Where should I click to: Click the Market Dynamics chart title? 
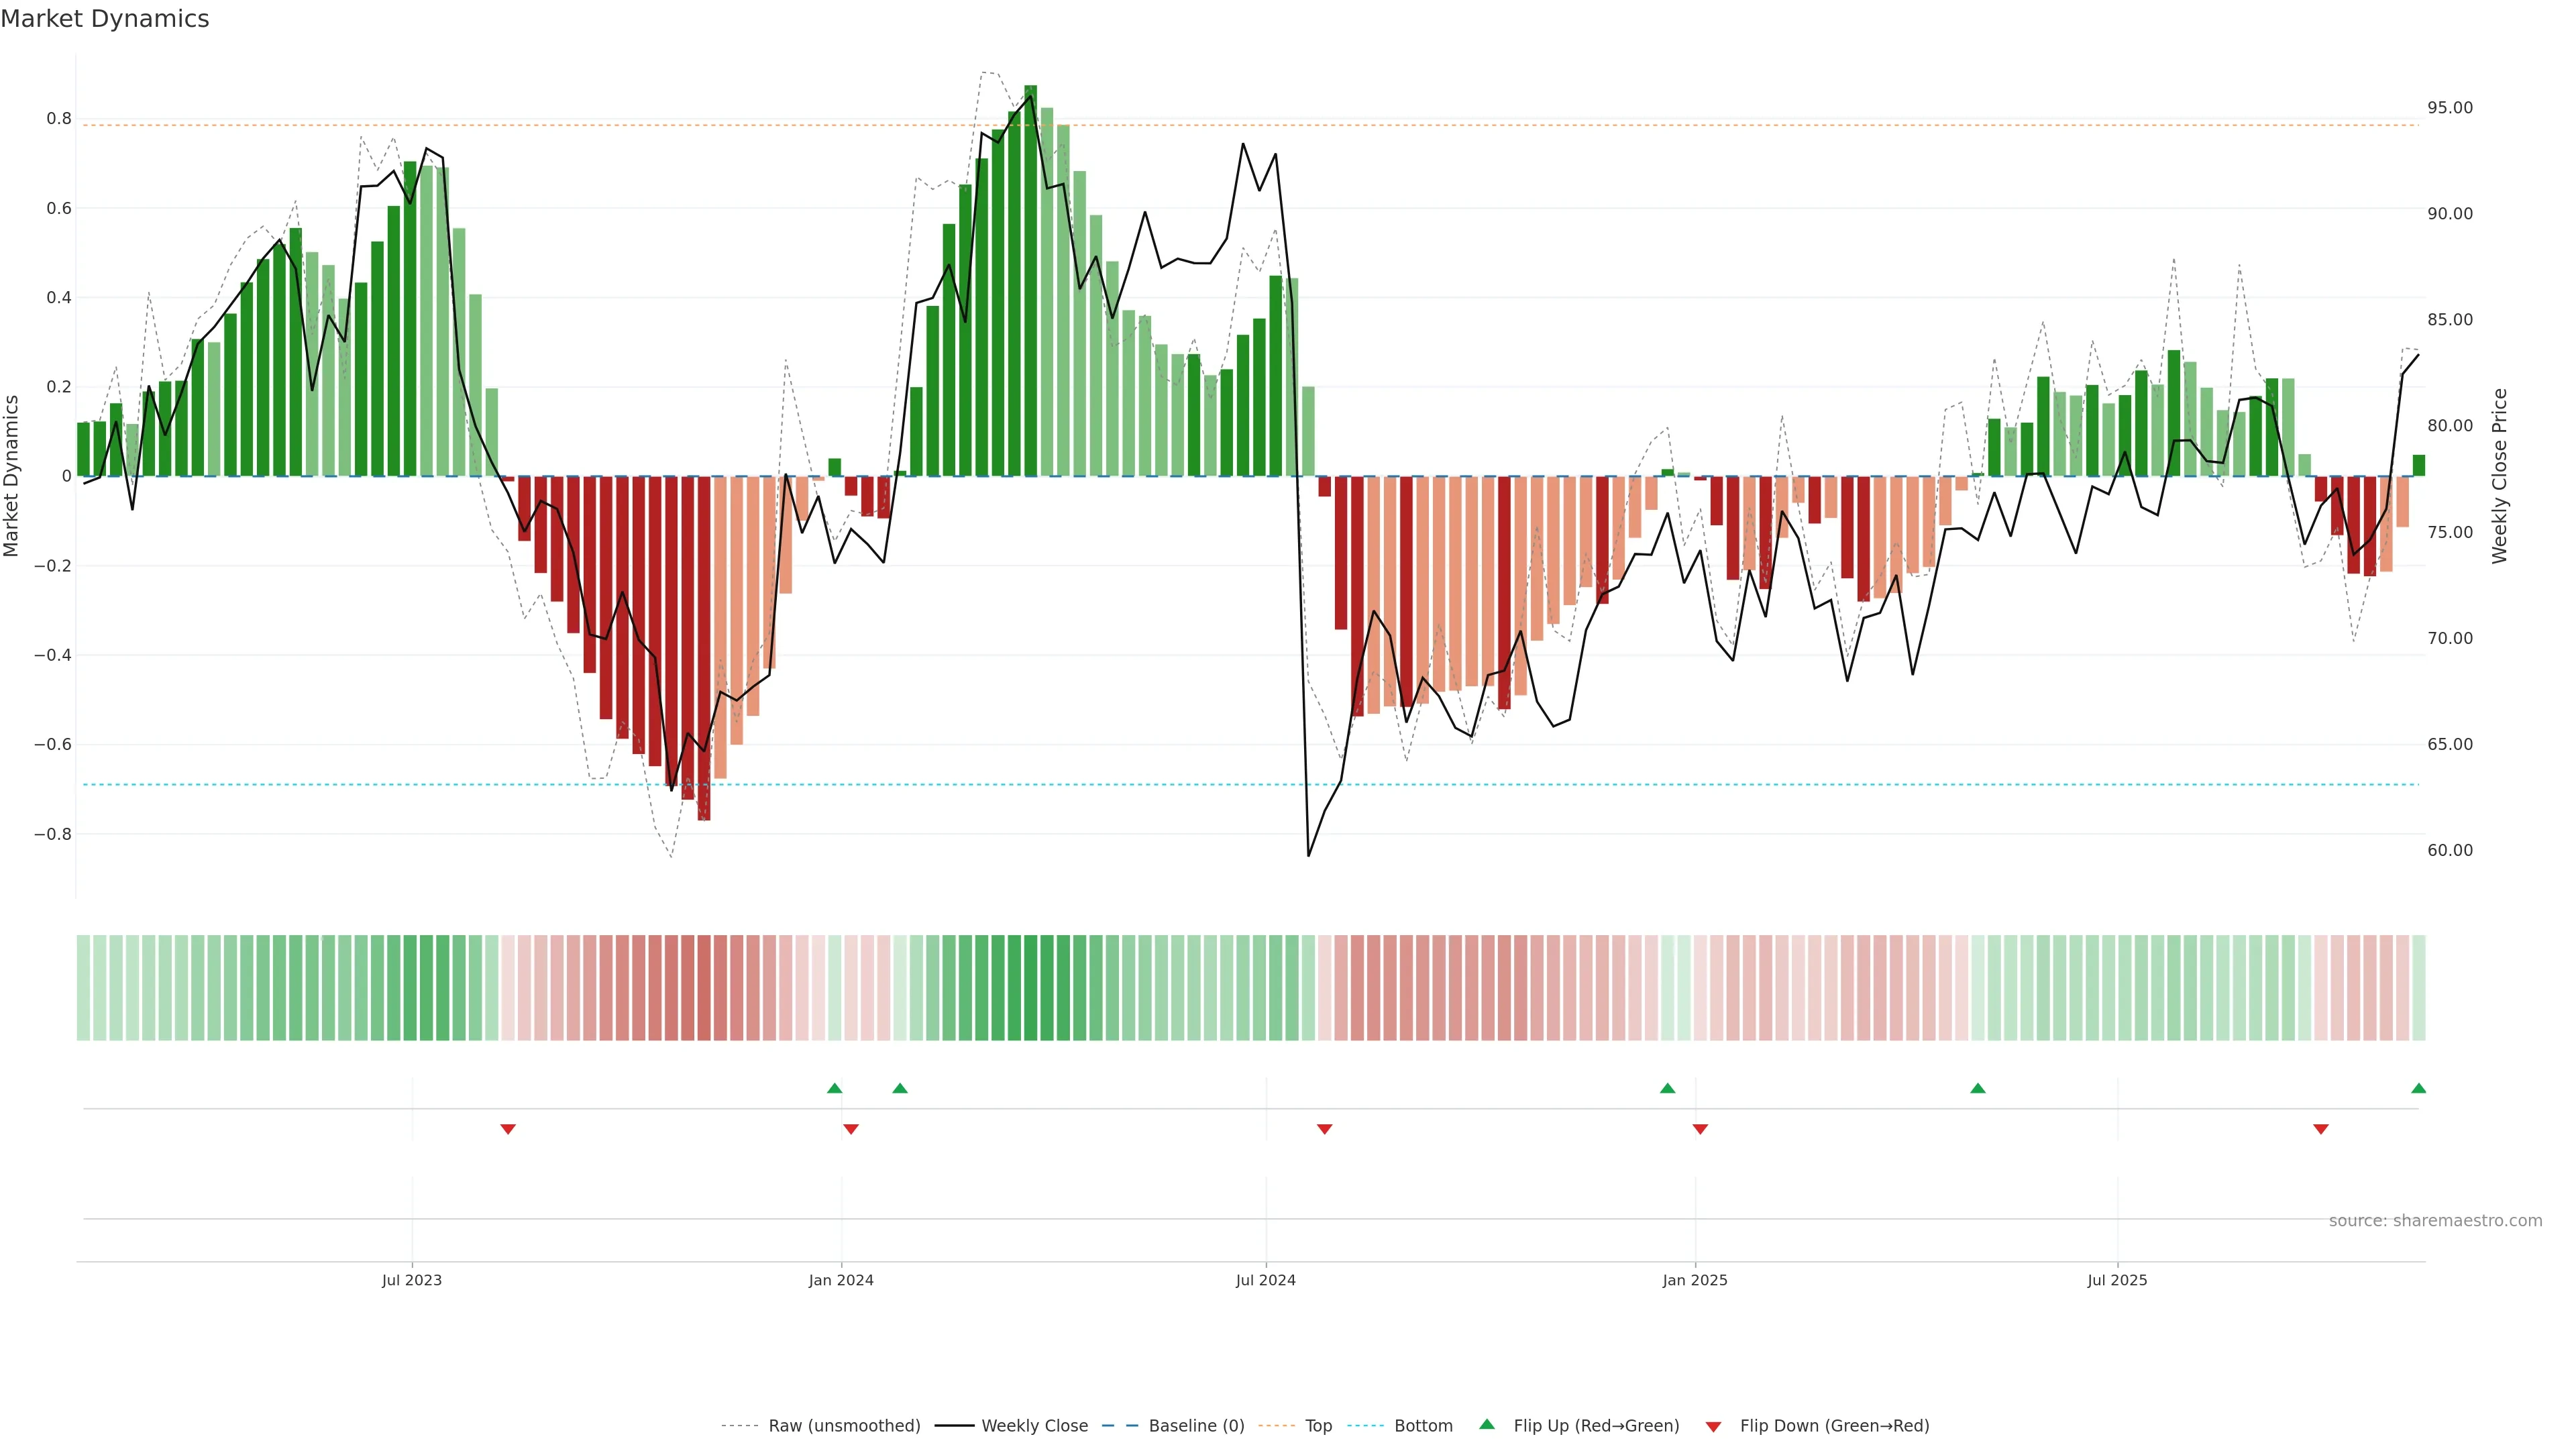tap(105, 19)
